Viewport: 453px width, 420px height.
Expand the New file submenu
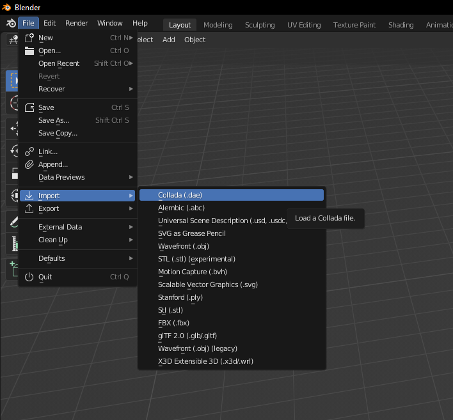click(77, 38)
